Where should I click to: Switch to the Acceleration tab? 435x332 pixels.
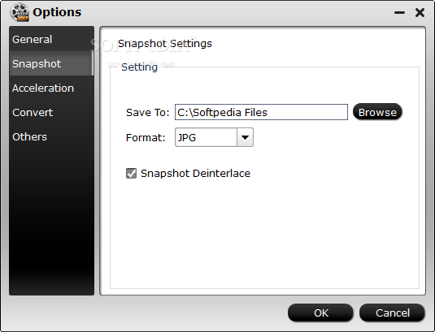tap(51, 88)
